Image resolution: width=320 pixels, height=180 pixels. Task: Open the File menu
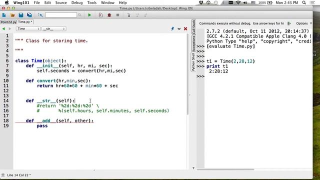(x=36, y=2)
